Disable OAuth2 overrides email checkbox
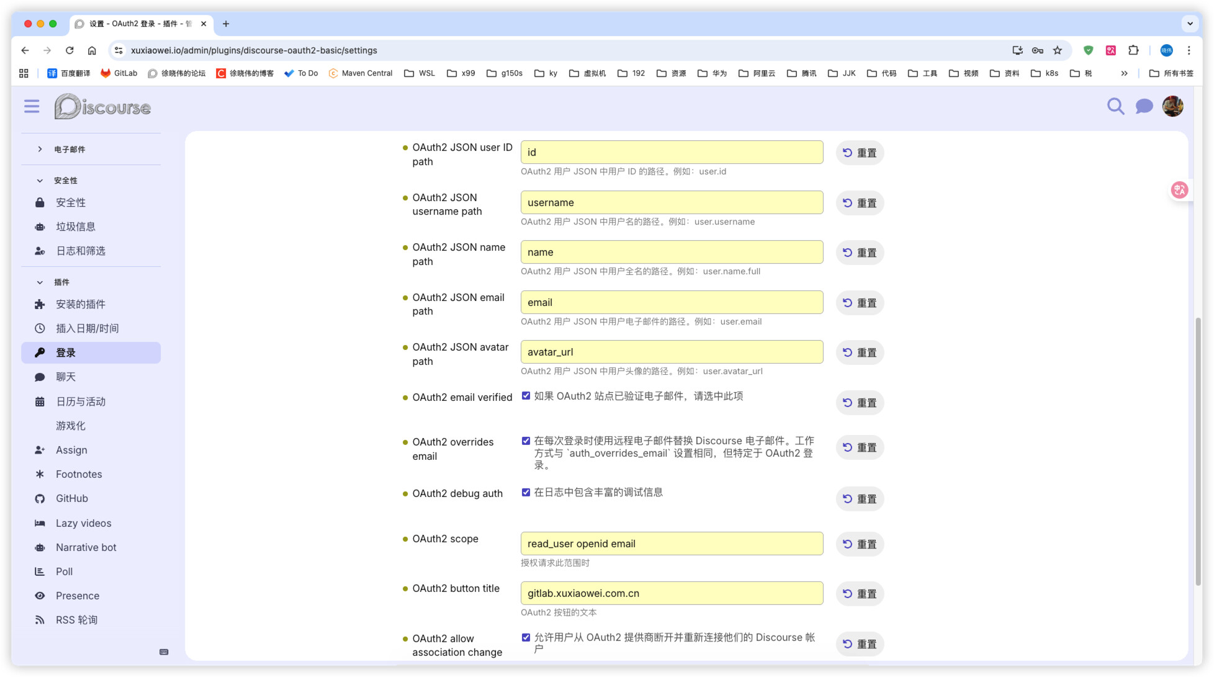Screen dimensions: 1214x677 526,441
